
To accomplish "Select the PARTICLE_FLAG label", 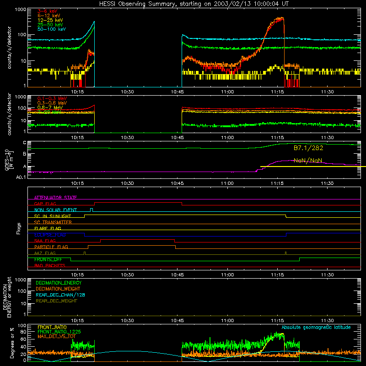I will pyautogui.click(x=51, y=247).
